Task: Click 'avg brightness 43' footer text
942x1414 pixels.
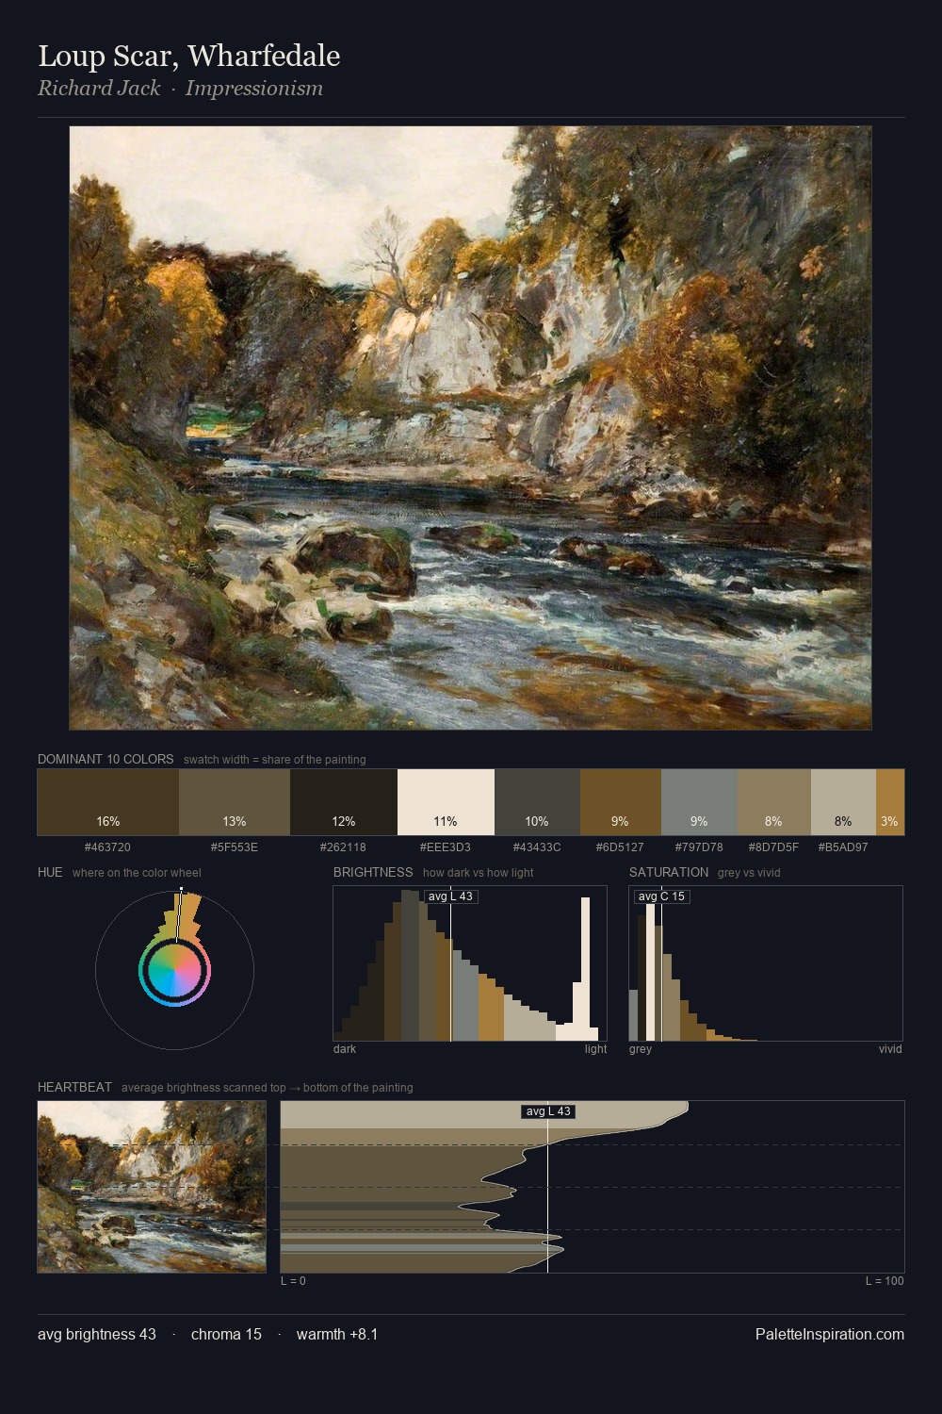Action: tap(97, 1334)
